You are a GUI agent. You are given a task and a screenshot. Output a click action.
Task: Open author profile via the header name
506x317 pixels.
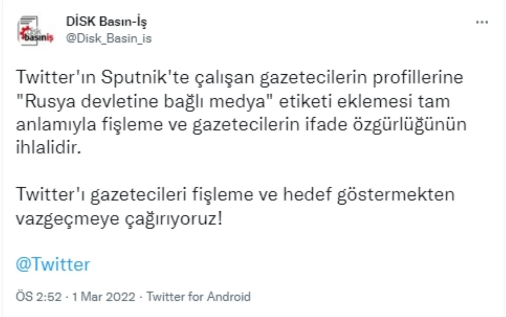(x=107, y=20)
